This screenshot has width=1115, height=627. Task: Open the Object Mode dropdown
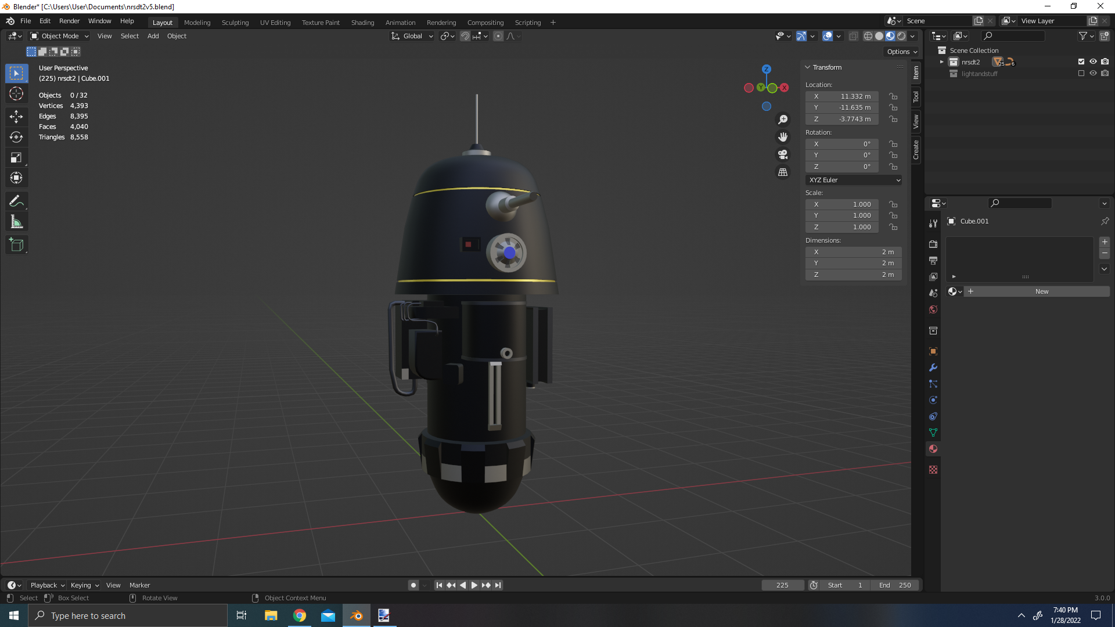coord(59,36)
